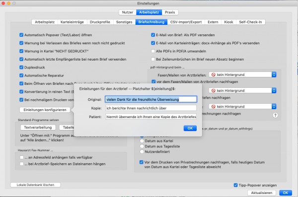Switch to Druckprofile sub-tab
298x197 pixels.
[100, 22]
